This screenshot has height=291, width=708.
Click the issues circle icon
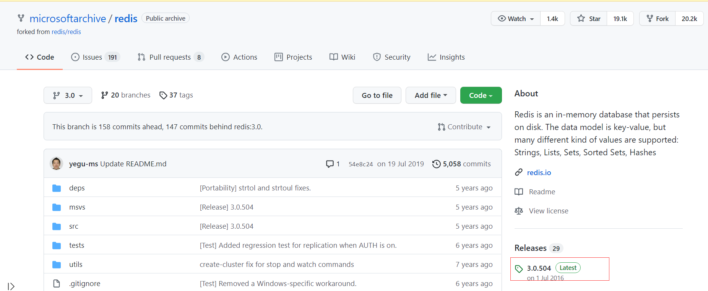pos(75,57)
